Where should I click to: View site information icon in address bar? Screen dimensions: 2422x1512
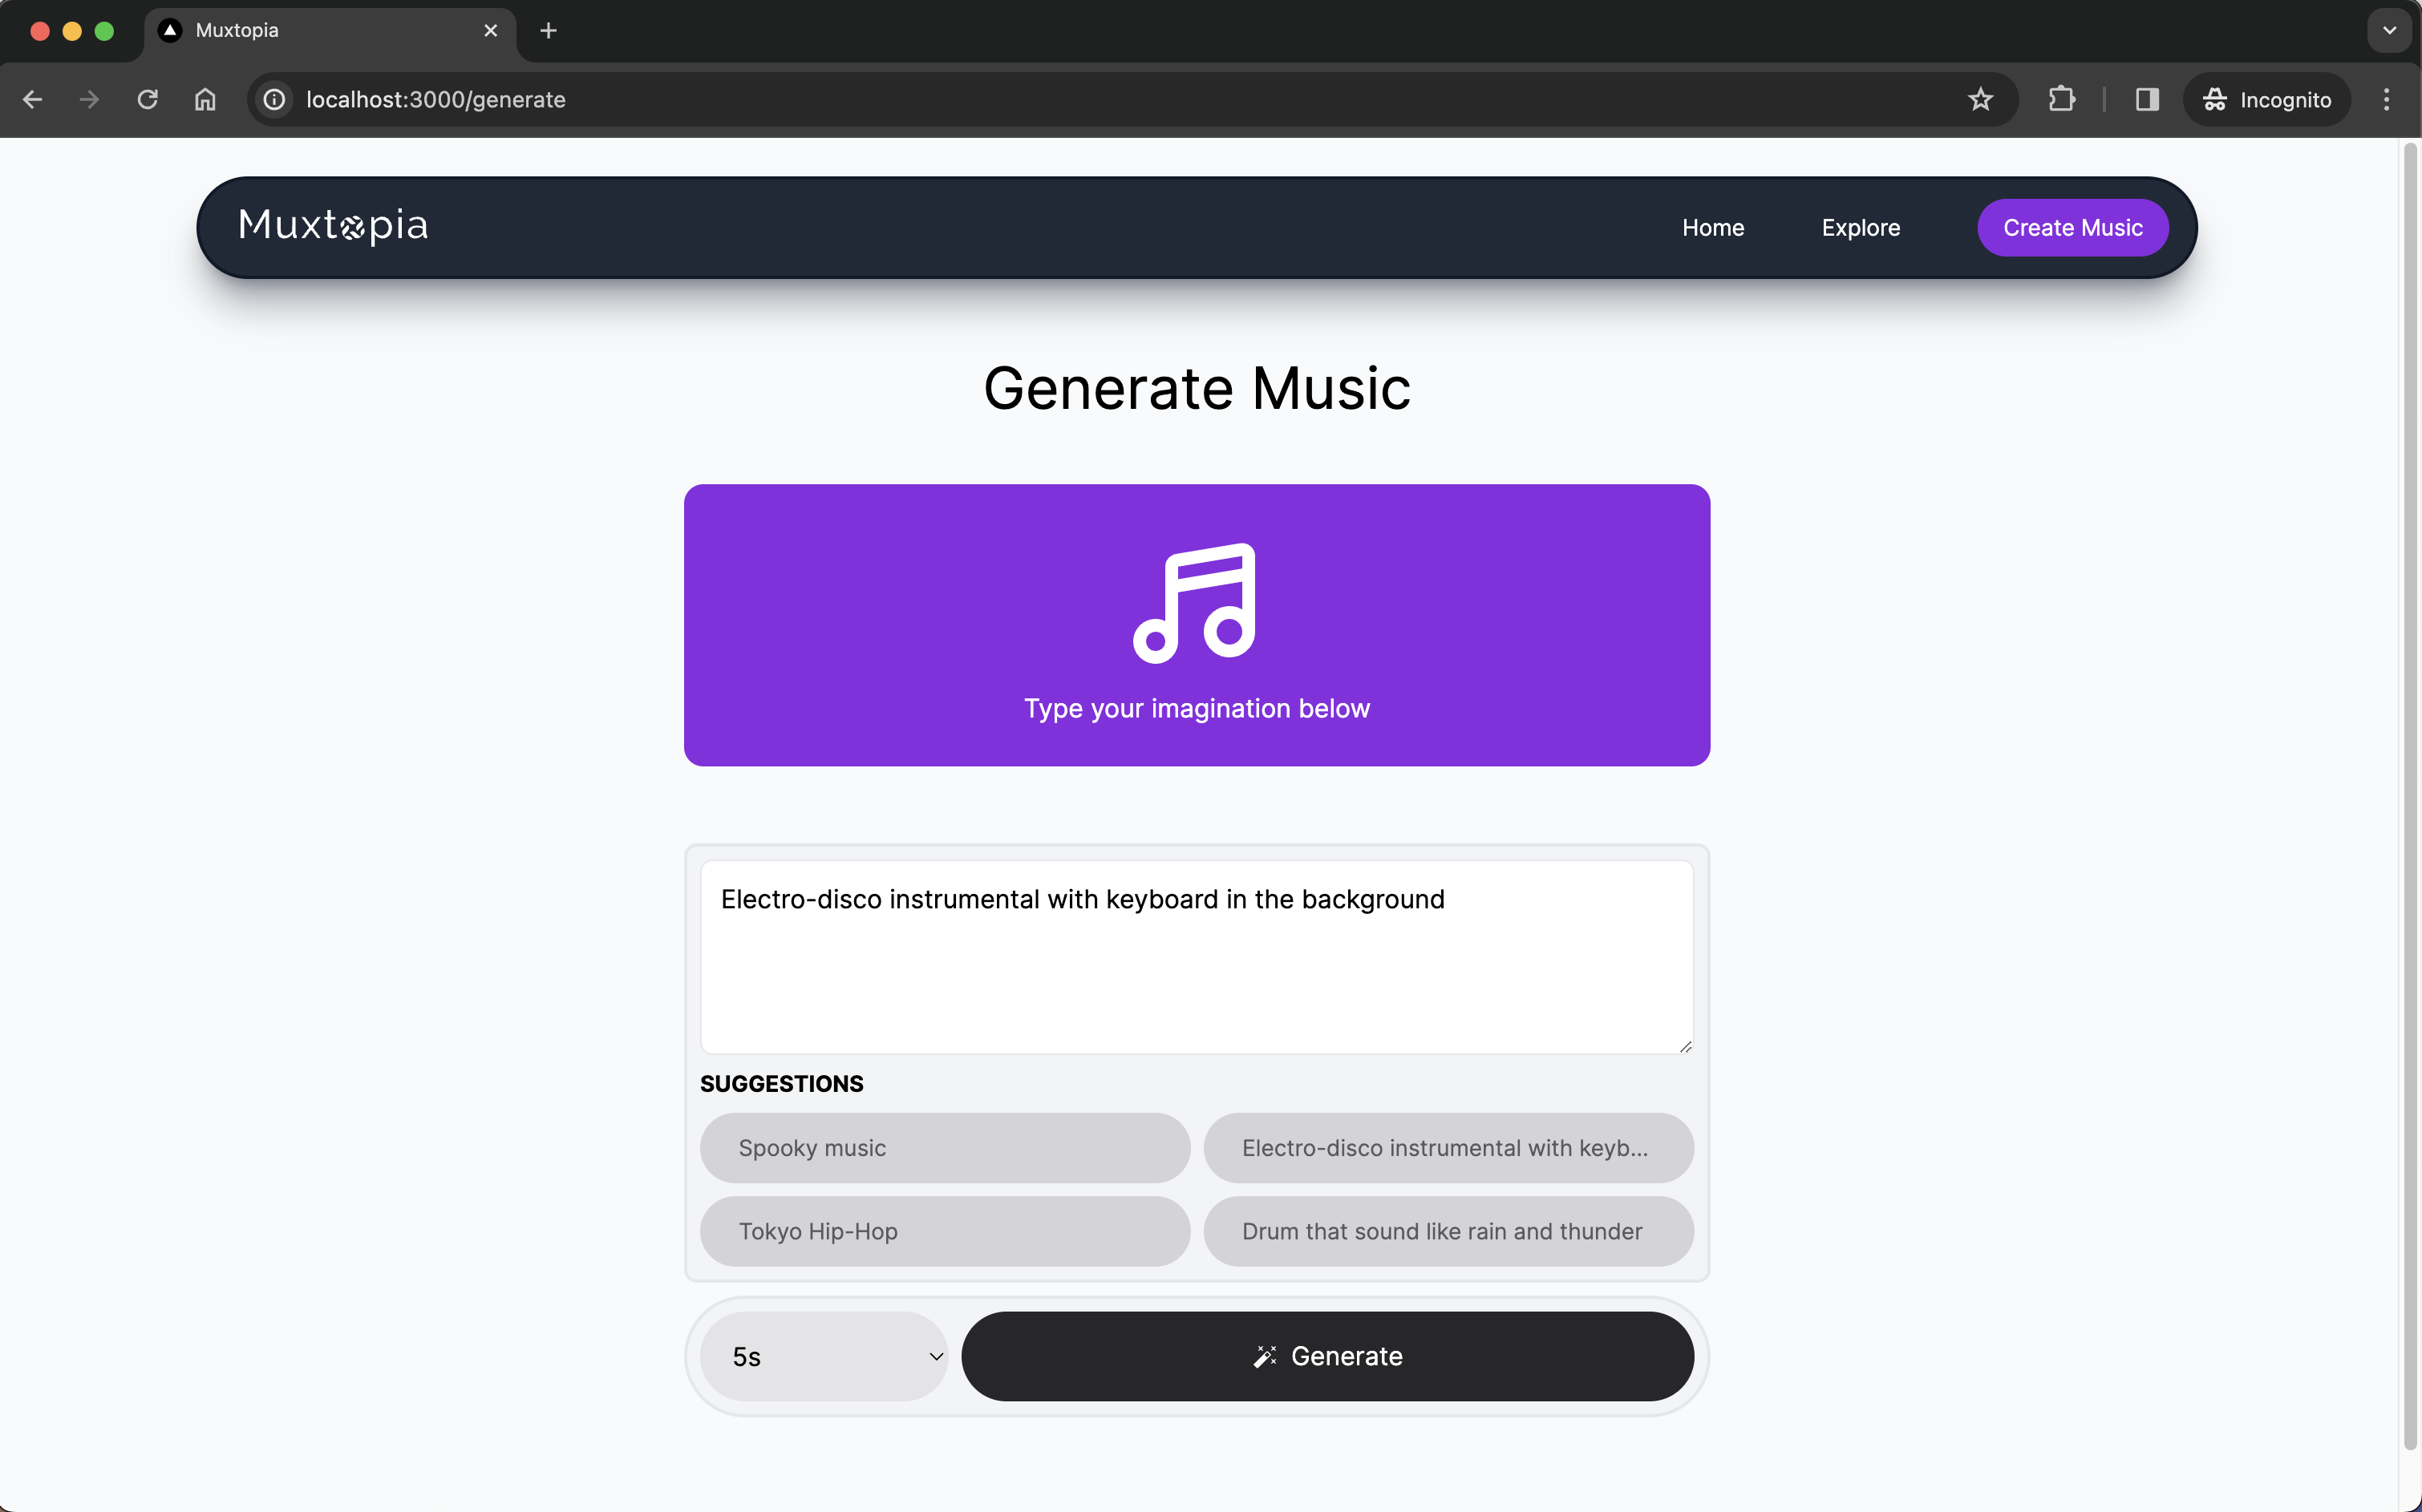click(x=274, y=99)
